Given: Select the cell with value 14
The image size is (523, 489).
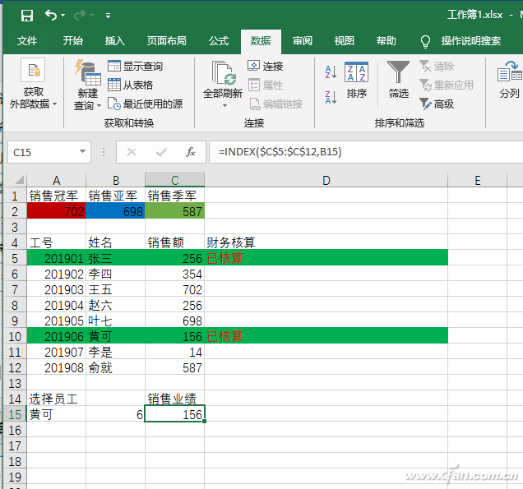Looking at the screenshot, I should pos(175,352).
